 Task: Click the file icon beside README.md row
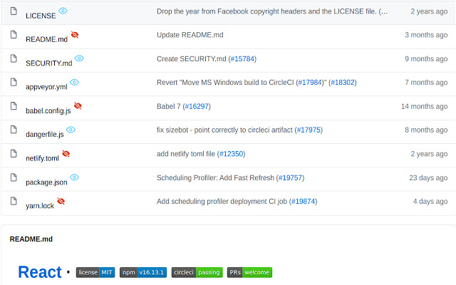point(14,35)
